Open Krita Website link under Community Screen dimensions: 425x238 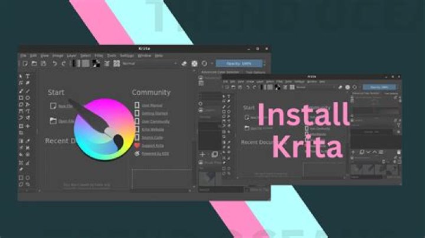click(x=153, y=130)
